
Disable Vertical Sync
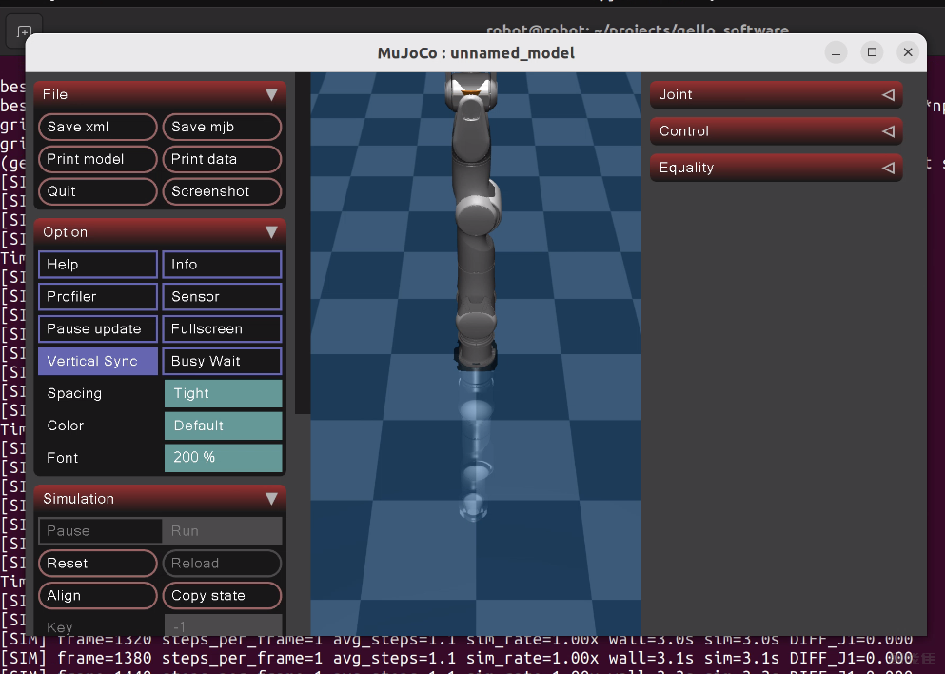(x=98, y=361)
